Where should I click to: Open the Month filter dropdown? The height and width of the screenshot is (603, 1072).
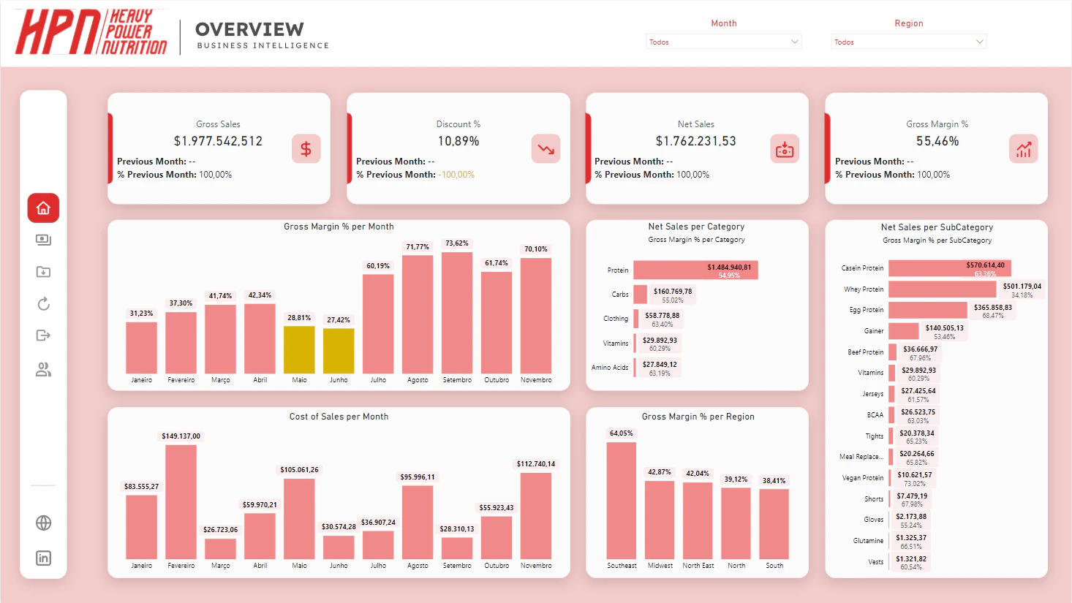click(724, 42)
